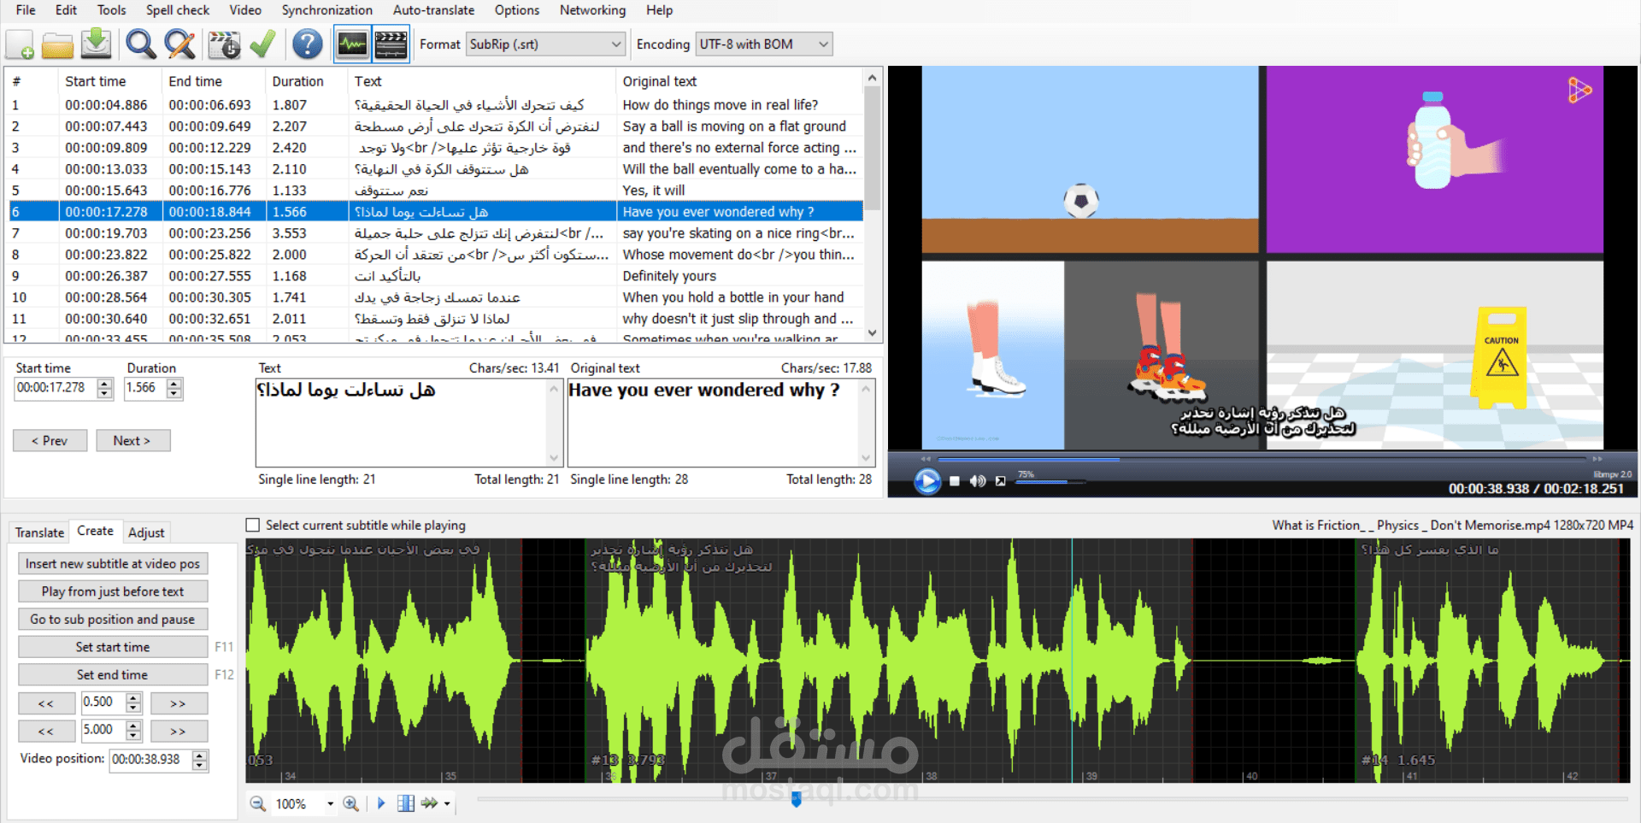Viewport: 1641px width, 823px height.
Task: Open the Tools menu
Action: click(111, 10)
